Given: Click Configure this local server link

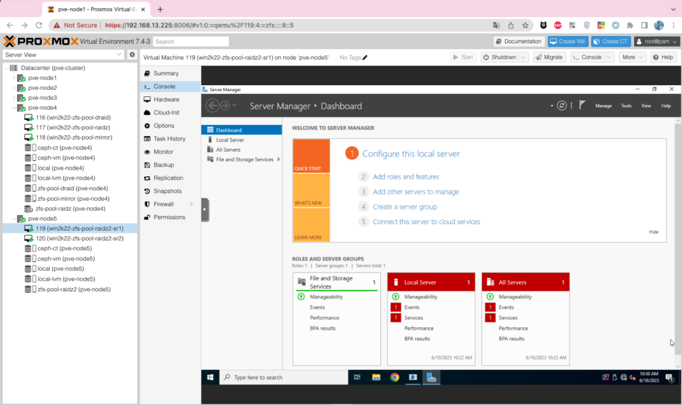Looking at the screenshot, I should point(411,154).
